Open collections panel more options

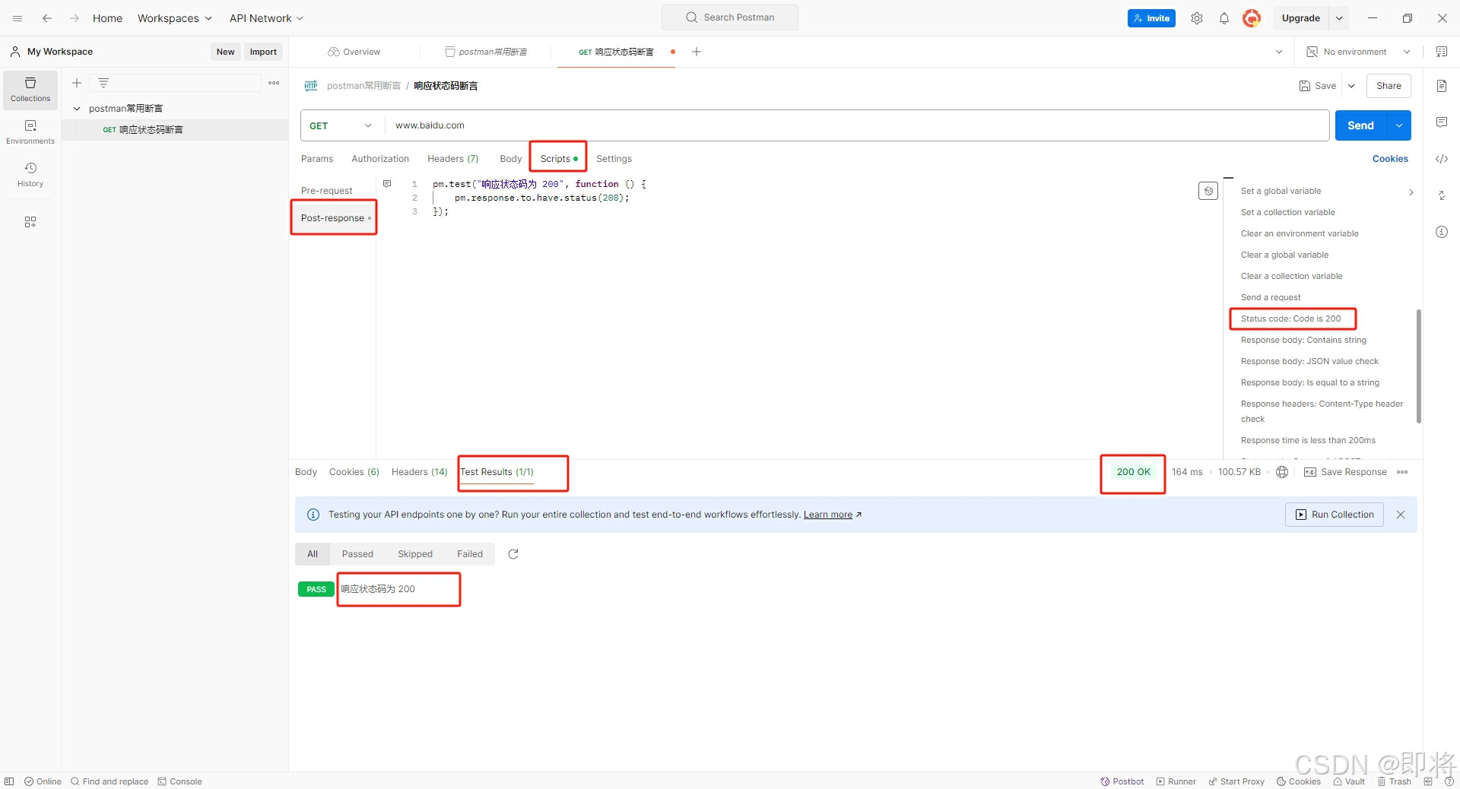[274, 83]
